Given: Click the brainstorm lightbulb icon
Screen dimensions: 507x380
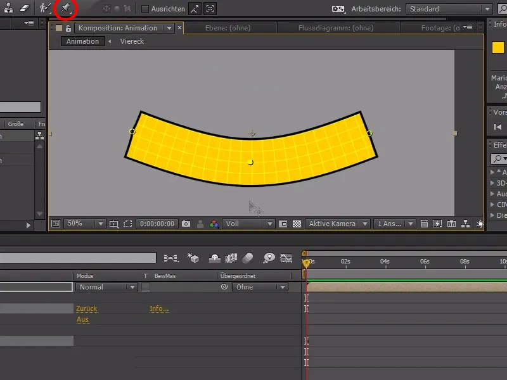Looking at the screenshot, I should (x=269, y=258).
